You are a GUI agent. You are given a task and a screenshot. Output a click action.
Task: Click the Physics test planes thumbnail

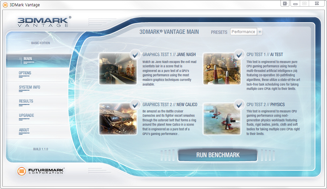pyautogui.click(x=222, y=119)
